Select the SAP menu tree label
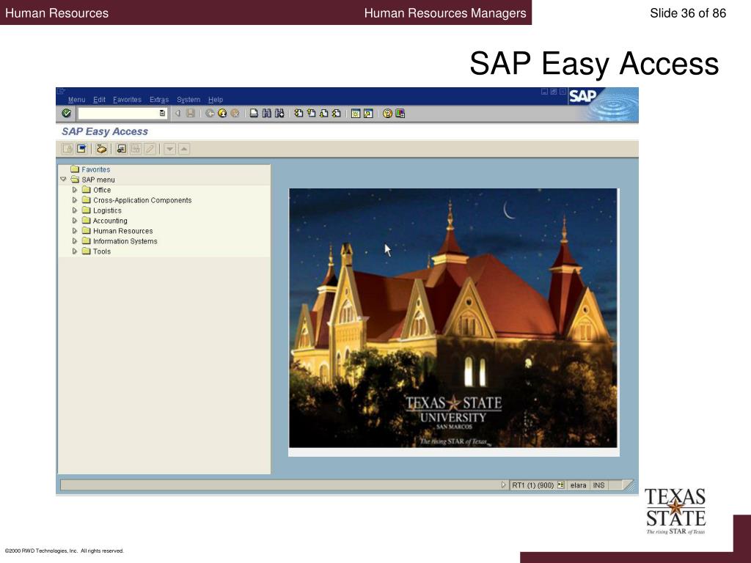Image resolution: width=751 pixels, height=563 pixels. tap(98, 180)
